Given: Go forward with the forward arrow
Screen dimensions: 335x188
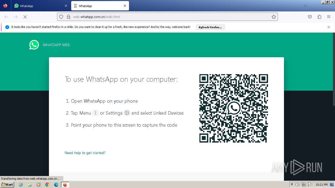Looking at the screenshot, I should click(x=16, y=17).
